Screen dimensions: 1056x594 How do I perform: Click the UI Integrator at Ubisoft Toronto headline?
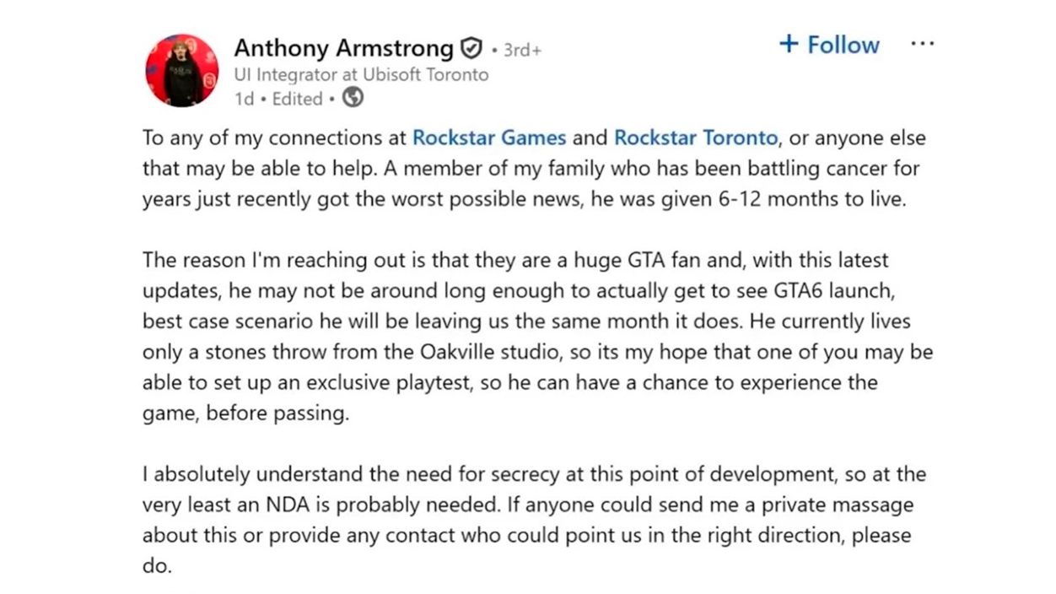[363, 74]
